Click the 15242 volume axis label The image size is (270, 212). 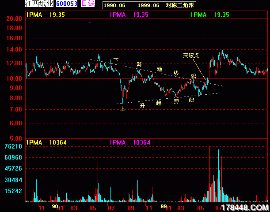(x=13, y=191)
